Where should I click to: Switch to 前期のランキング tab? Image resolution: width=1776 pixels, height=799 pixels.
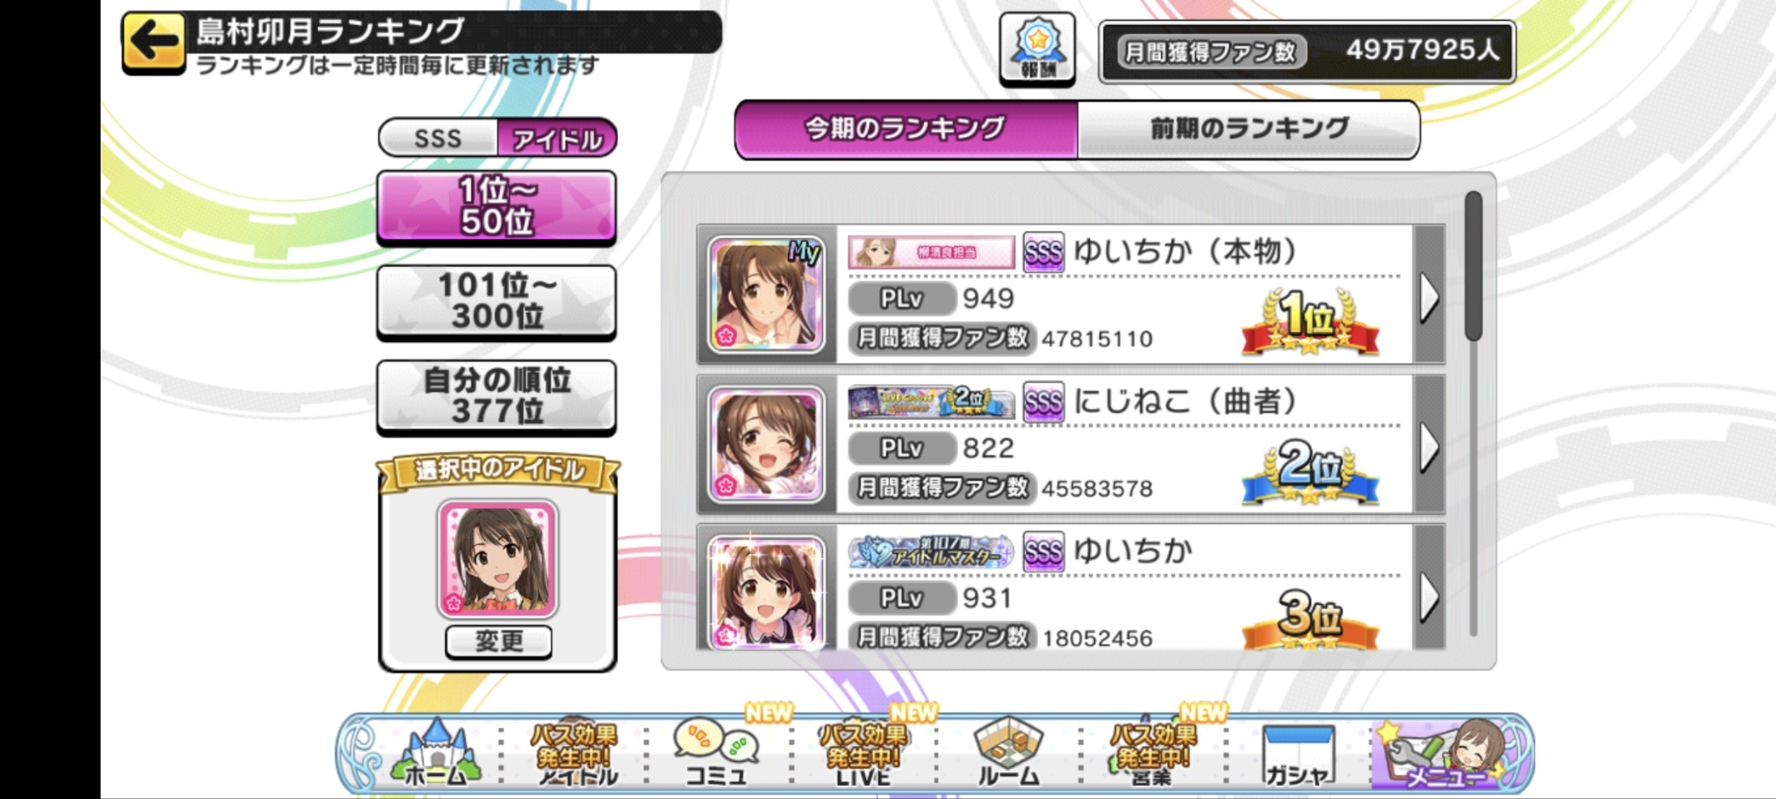pos(1249,129)
